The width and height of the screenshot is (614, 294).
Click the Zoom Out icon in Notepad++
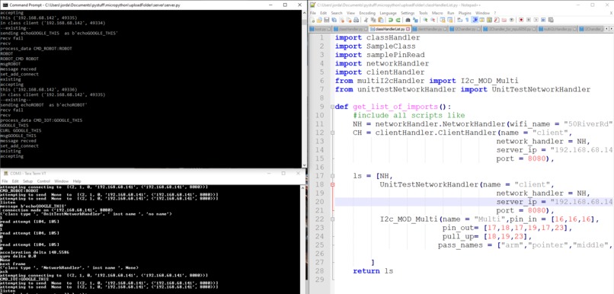pos(432,20)
